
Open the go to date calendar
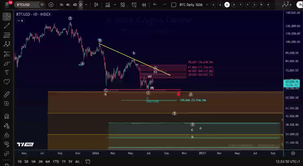[88, 161]
